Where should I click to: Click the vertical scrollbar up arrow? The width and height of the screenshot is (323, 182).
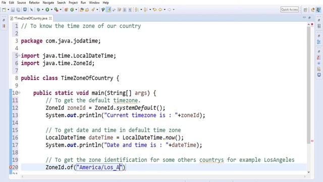click(x=308, y=25)
